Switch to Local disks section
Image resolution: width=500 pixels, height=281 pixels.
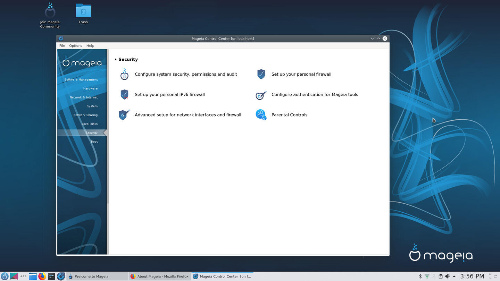pyautogui.click(x=90, y=124)
